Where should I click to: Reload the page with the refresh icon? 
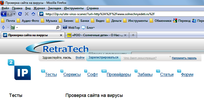click(x=20, y=14)
